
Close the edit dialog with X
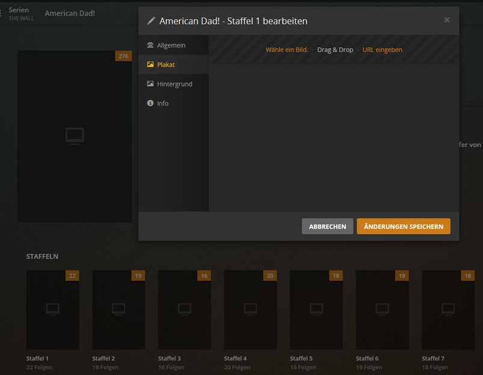(x=447, y=20)
